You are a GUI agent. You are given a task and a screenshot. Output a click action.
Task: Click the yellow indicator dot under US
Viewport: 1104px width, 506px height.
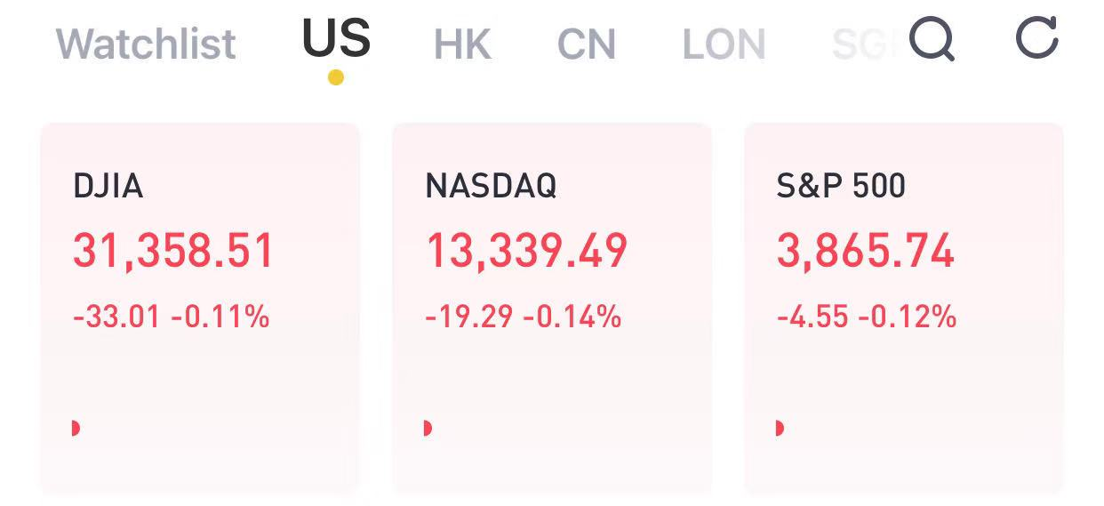[335, 77]
